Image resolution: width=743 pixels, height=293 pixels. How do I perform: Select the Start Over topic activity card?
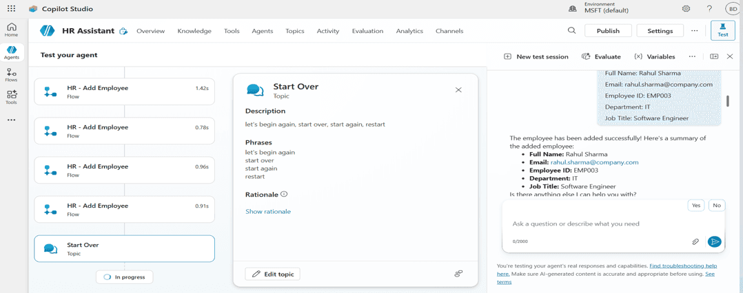[124, 248]
